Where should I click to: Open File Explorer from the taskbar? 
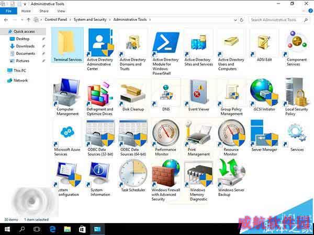click(x=68, y=229)
